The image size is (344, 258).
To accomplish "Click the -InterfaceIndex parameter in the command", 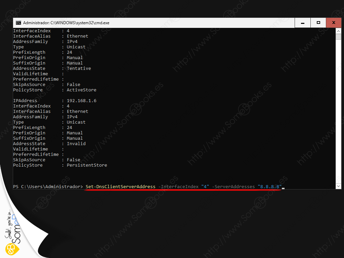I will coord(178,186).
